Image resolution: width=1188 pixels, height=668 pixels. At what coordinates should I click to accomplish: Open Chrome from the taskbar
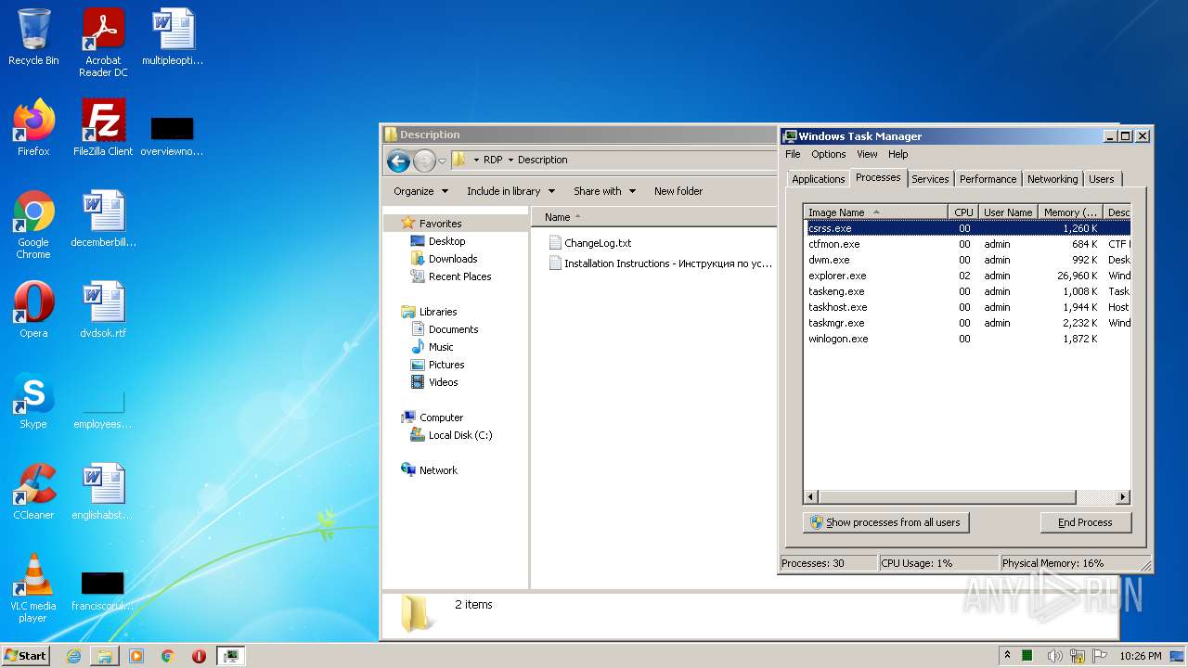tap(168, 656)
